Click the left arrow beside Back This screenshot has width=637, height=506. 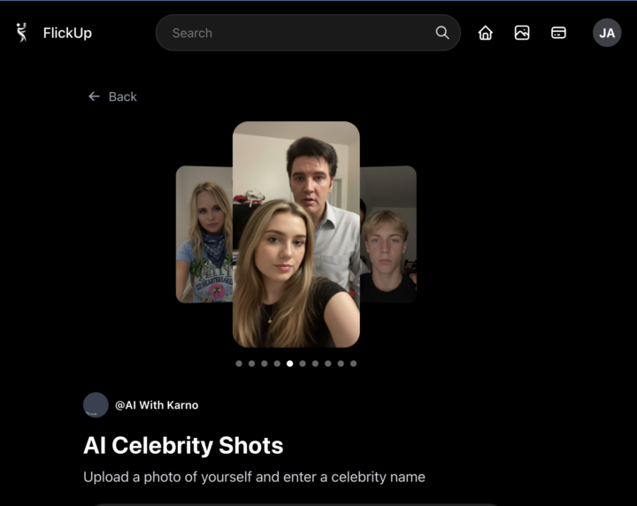(x=94, y=96)
